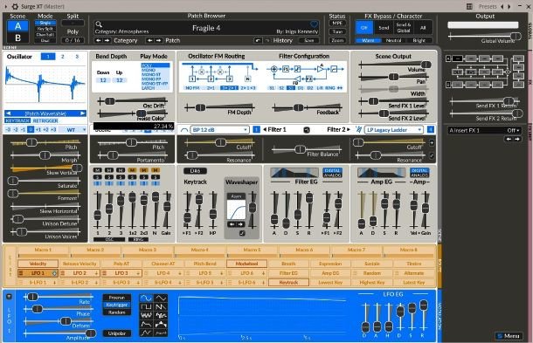Solo oscillator 2 in mixer

pos(108,177)
